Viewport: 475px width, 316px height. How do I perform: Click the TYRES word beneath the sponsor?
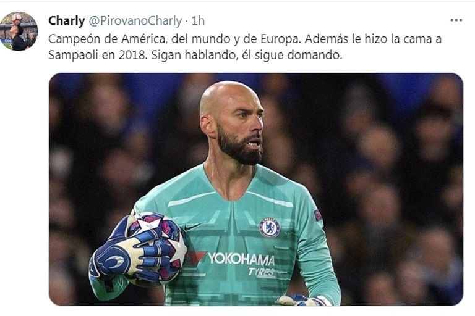[262, 272]
